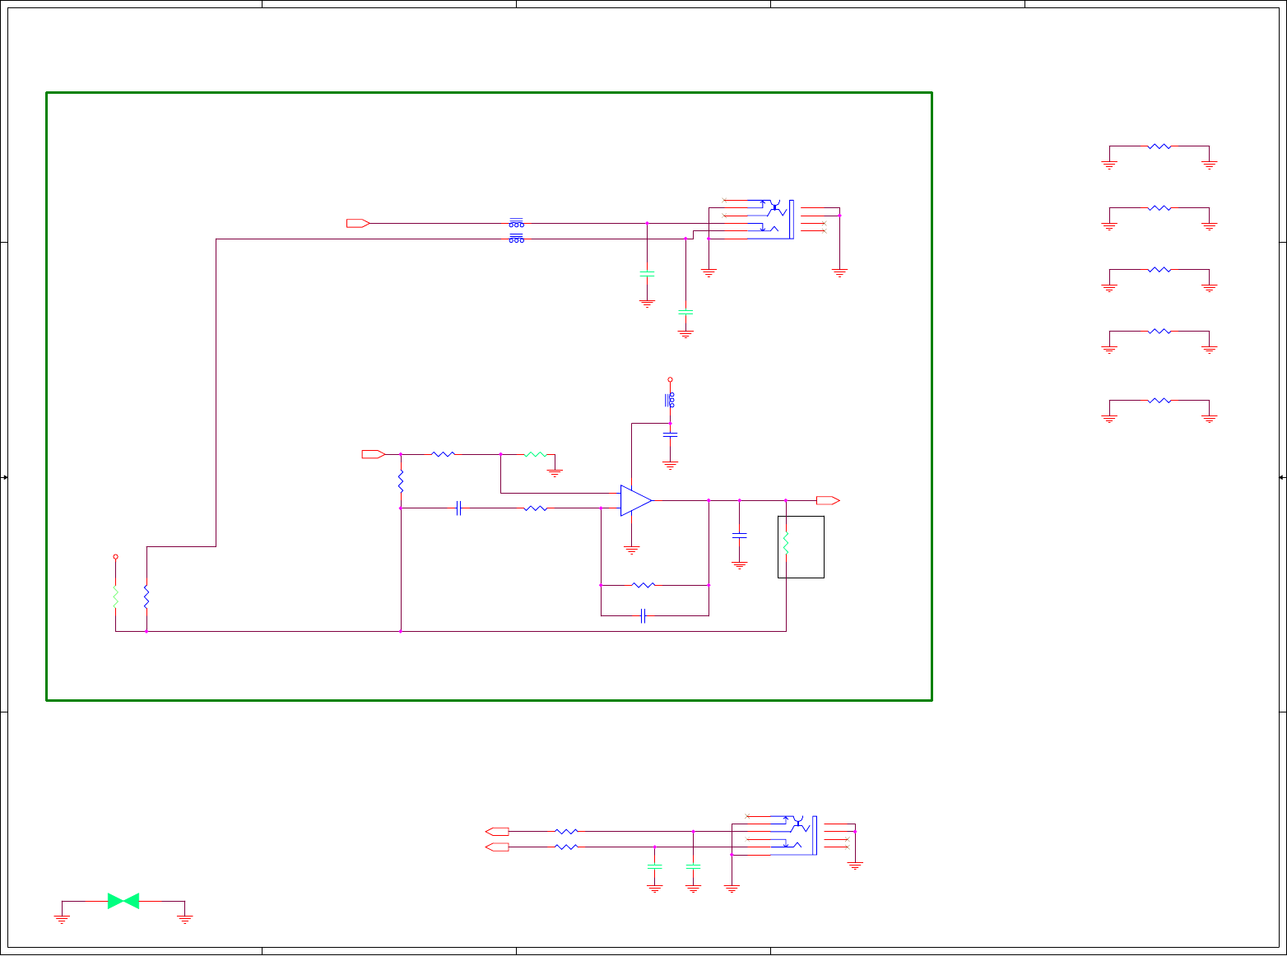The image size is (1287, 956).
Task: Select the green capacitor on the upper ferrite line
Action: click(647, 272)
